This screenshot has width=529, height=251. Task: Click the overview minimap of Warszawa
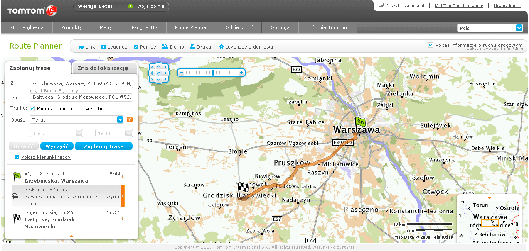(489, 222)
